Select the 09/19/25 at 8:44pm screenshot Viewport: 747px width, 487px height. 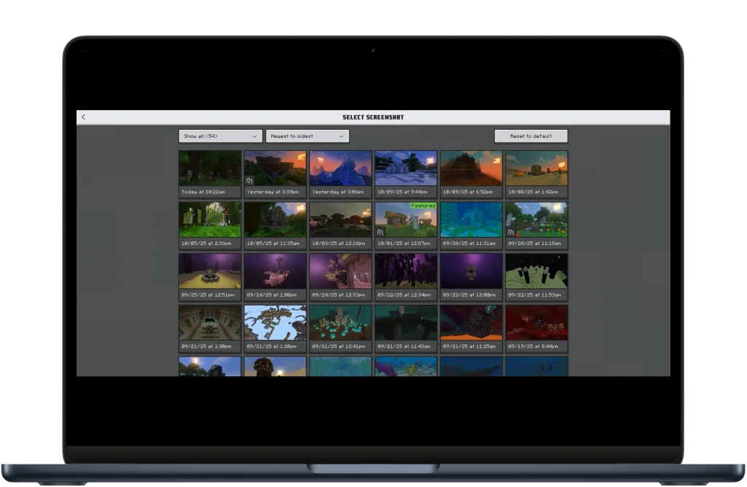click(536, 329)
